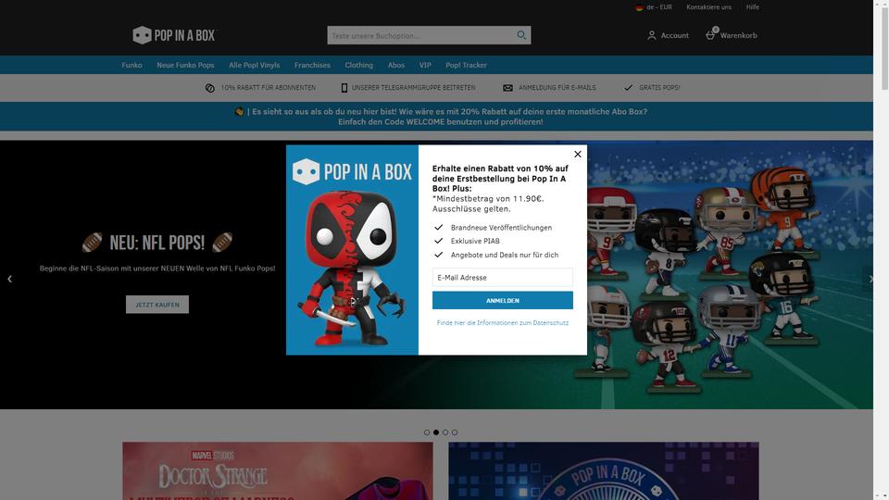Focus the site search field
Image resolution: width=889 pixels, height=500 pixels.
click(x=422, y=35)
